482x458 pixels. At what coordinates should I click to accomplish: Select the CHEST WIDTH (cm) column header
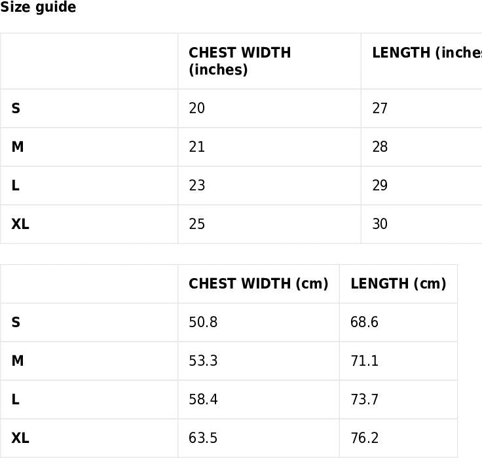[258, 284]
